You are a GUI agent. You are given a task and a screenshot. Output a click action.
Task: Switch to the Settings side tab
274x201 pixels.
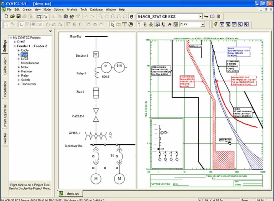pos(5,46)
